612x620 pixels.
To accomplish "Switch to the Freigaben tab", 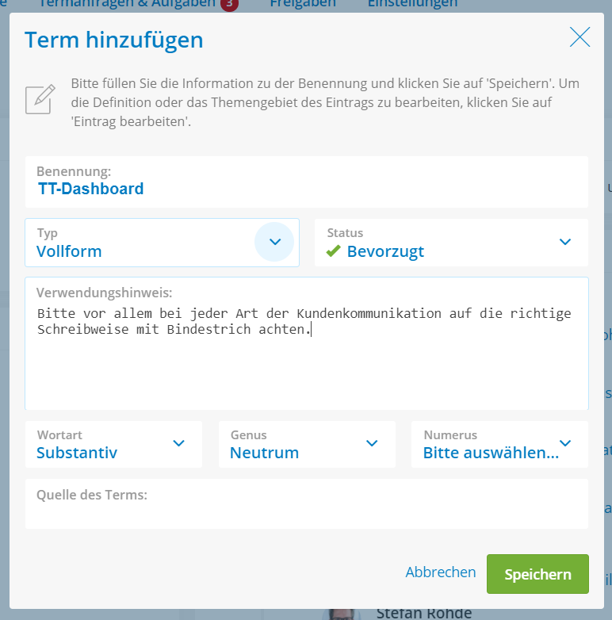I will [x=303, y=4].
